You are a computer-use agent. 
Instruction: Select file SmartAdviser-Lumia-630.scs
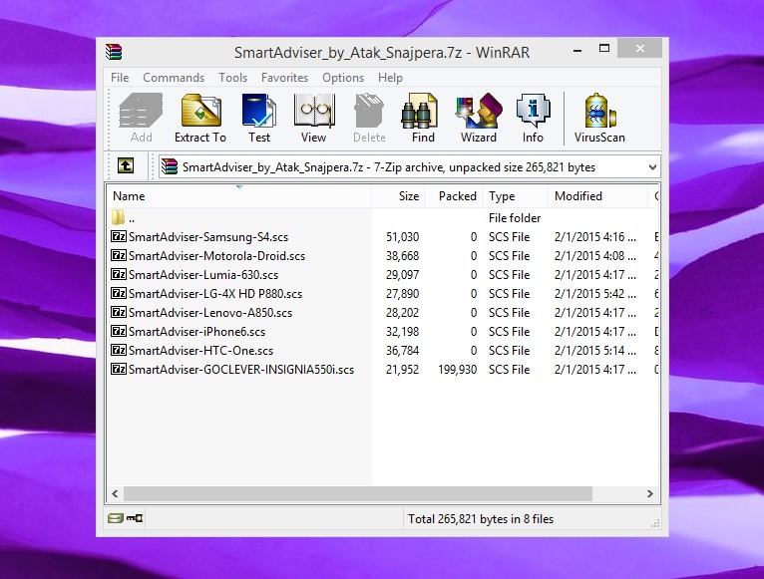pos(203,275)
